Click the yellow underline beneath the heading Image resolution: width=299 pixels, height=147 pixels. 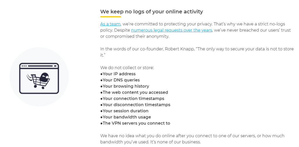pyautogui.click(x=111, y=17)
